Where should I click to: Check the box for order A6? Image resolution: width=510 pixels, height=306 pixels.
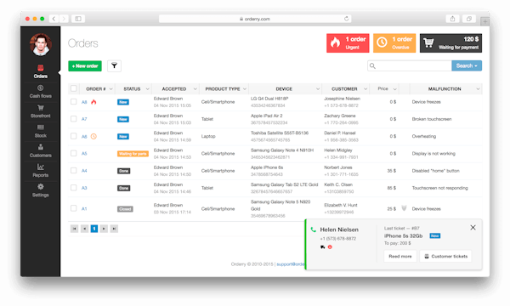point(73,136)
